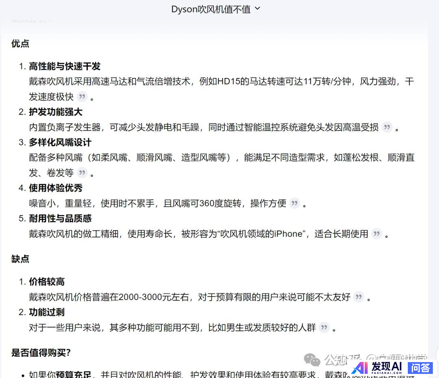
Task: Click the text "风嘴可360度旋转"
Action: (206, 203)
